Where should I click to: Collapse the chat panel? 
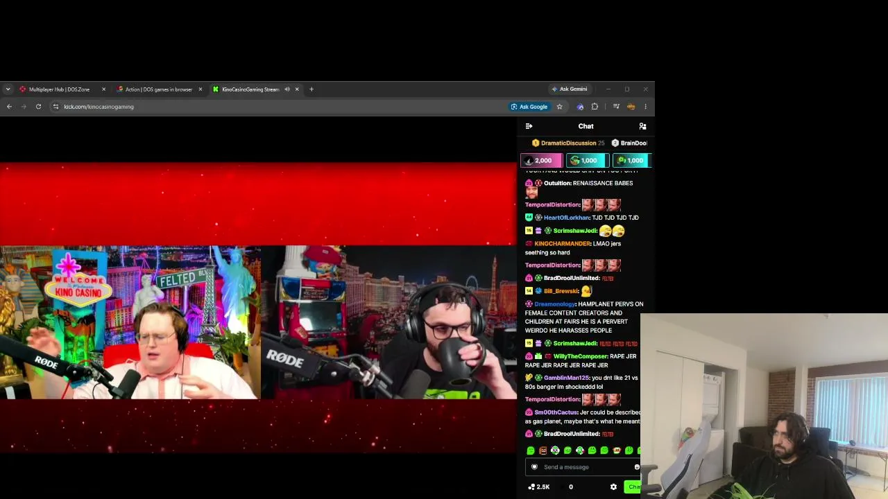[529, 126]
